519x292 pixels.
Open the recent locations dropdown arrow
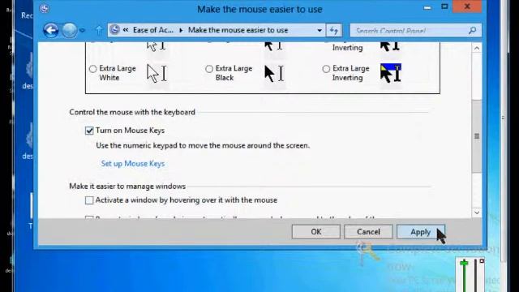click(83, 31)
